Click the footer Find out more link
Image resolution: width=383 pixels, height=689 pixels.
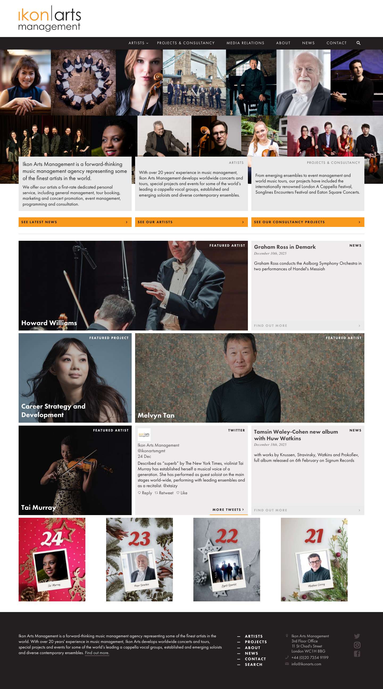[x=97, y=653]
